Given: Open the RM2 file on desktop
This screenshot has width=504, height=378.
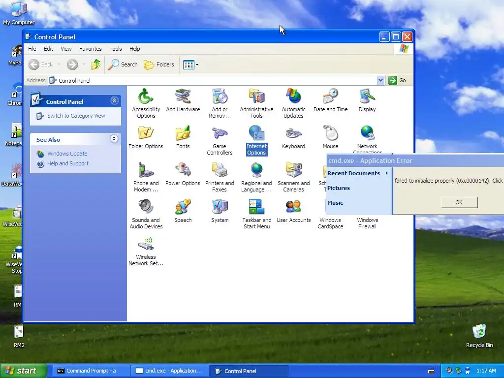Looking at the screenshot, I should (19, 336).
